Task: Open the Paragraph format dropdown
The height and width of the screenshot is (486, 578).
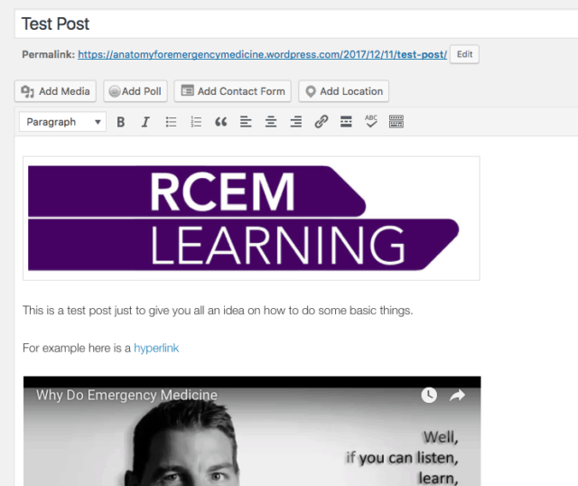Action: pos(62,122)
